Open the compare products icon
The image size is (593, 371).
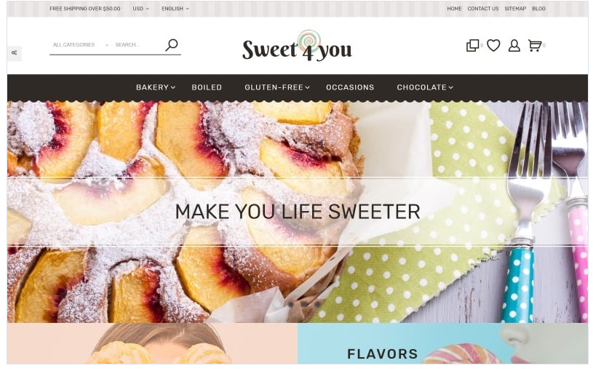(472, 45)
